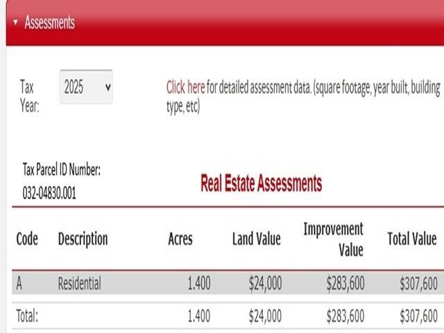This screenshot has width=444, height=333.
Task: Collapse the Assessments section triangle
Action: coord(15,22)
